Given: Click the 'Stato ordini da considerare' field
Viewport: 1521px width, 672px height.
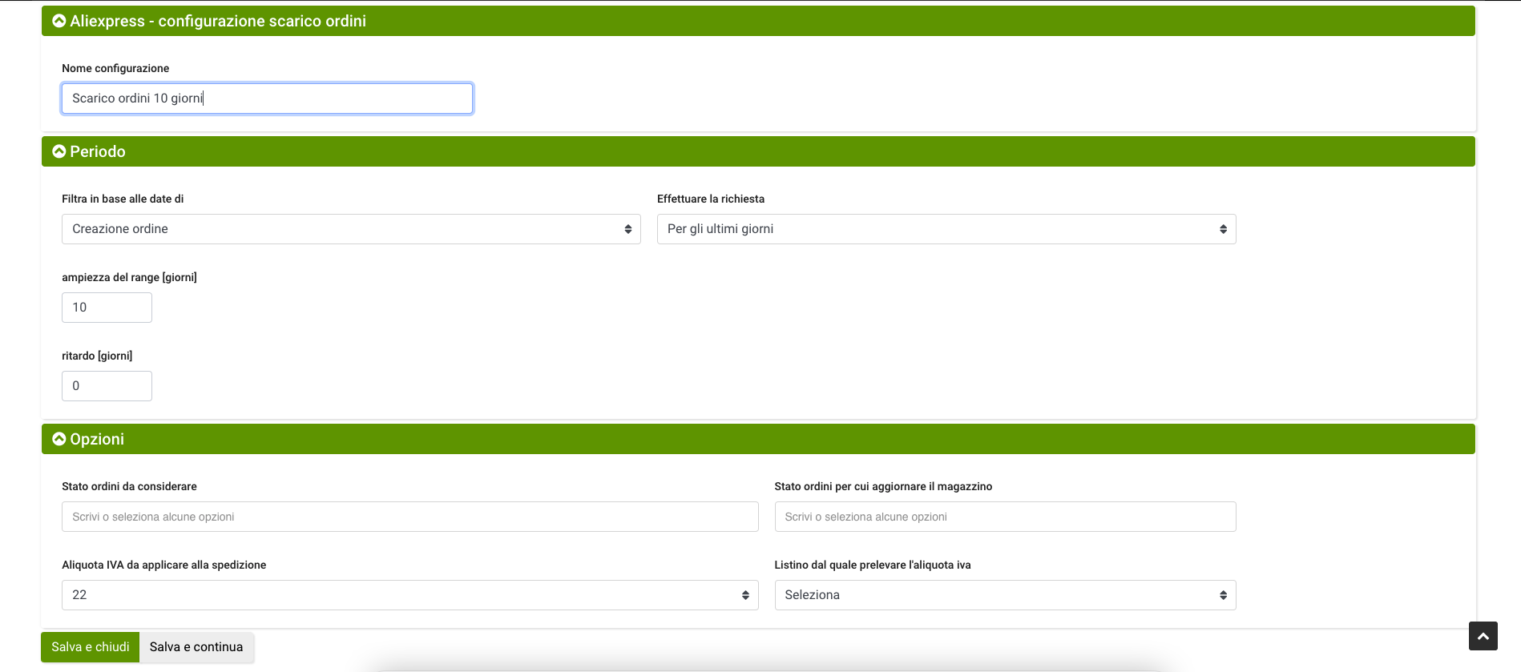Looking at the screenshot, I should click(409, 517).
